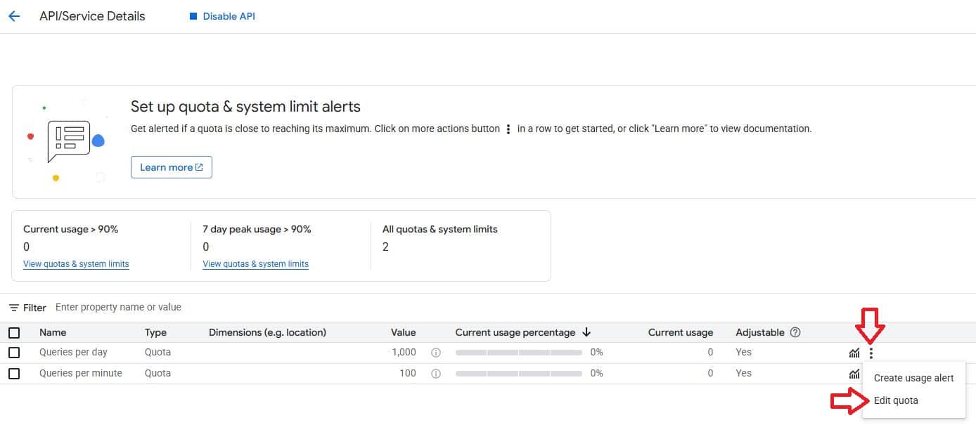
Task: Toggle the select-all header checkbox
Action: coord(14,333)
